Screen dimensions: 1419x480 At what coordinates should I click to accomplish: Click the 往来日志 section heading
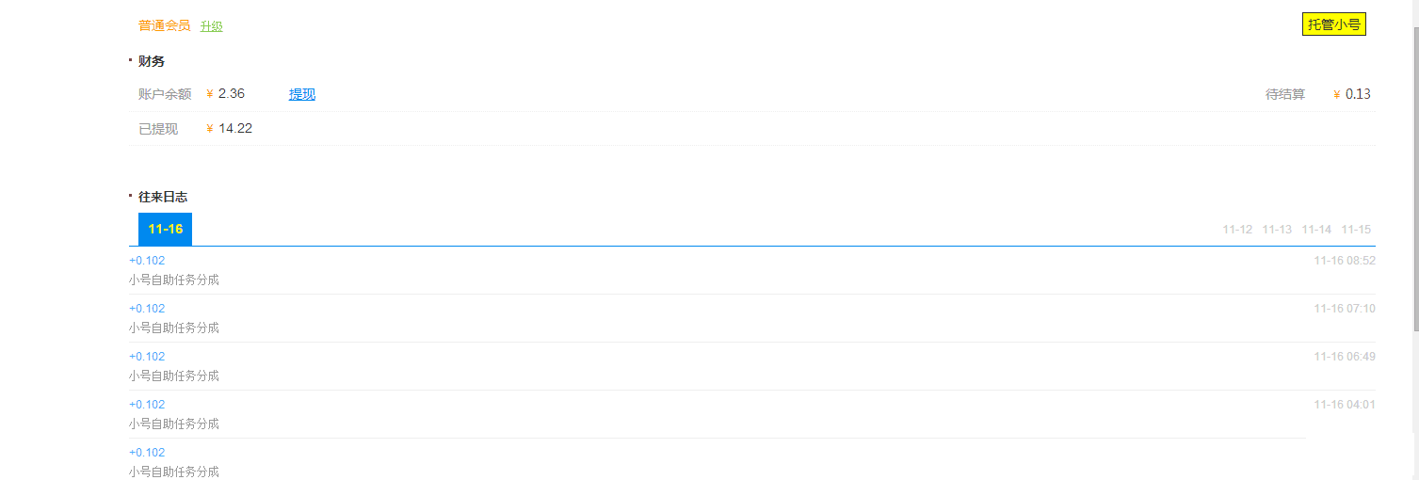click(163, 197)
